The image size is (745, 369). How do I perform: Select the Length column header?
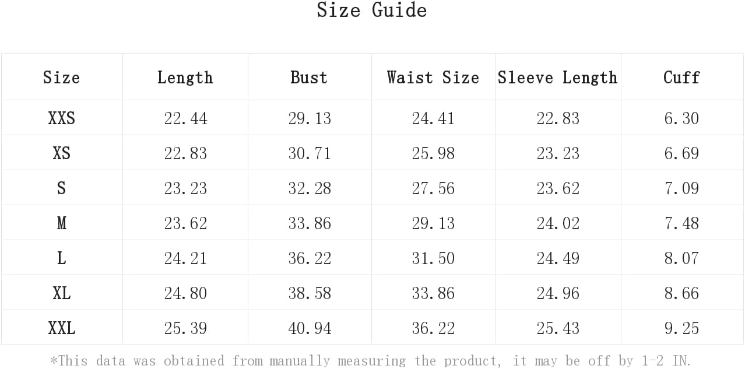pos(185,77)
